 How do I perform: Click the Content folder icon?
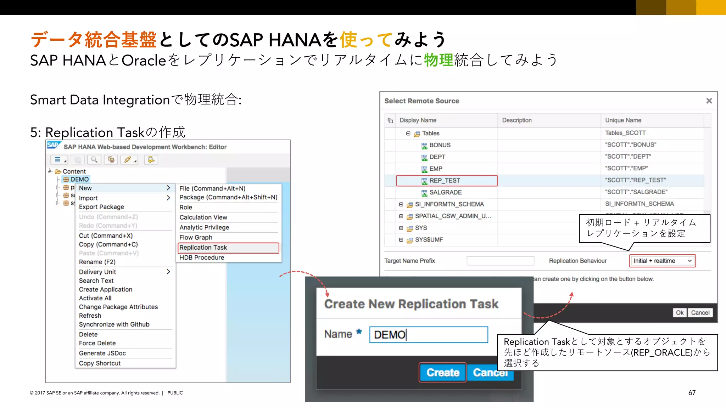click(x=58, y=171)
